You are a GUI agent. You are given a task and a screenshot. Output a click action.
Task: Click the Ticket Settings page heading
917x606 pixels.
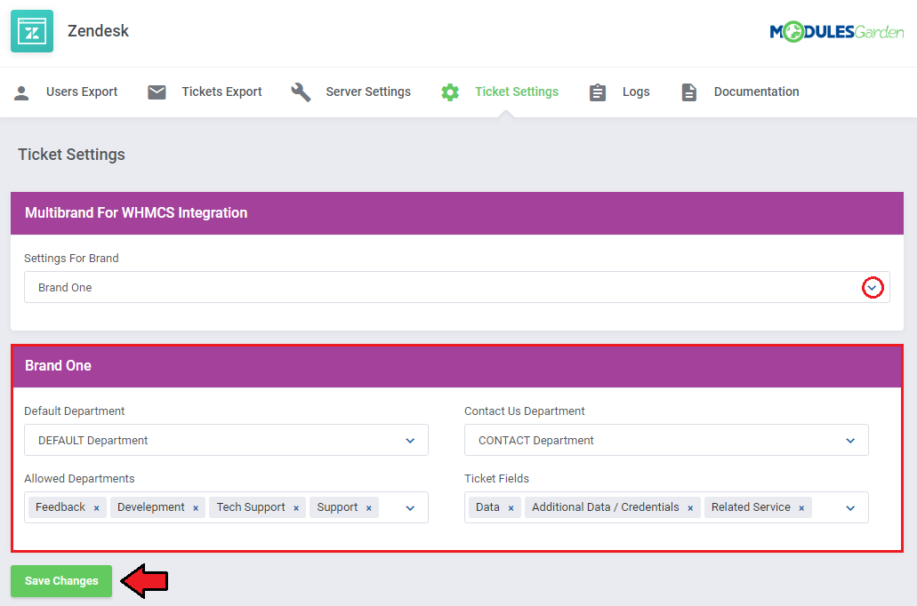[x=71, y=155]
